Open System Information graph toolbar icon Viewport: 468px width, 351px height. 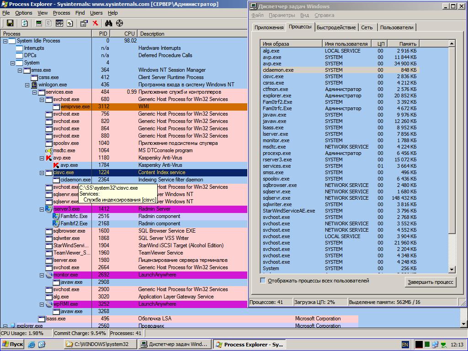(x=38, y=23)
